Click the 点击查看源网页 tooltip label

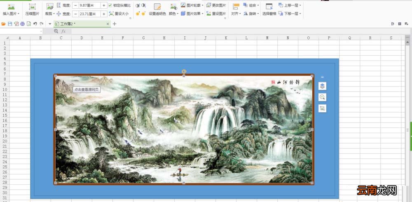(87, 90)
